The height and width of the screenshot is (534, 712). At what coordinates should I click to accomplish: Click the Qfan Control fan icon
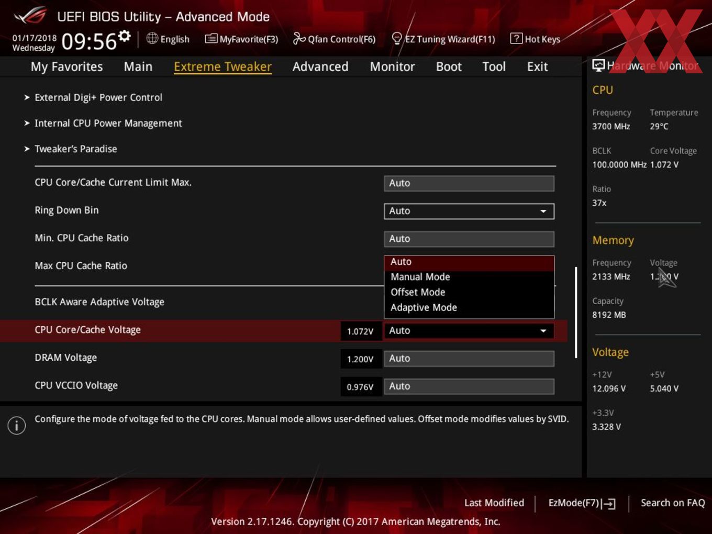click(299, 38)
